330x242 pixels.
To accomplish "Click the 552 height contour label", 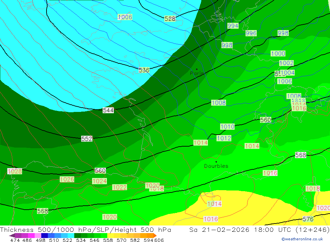I will (x=87, y=139).
